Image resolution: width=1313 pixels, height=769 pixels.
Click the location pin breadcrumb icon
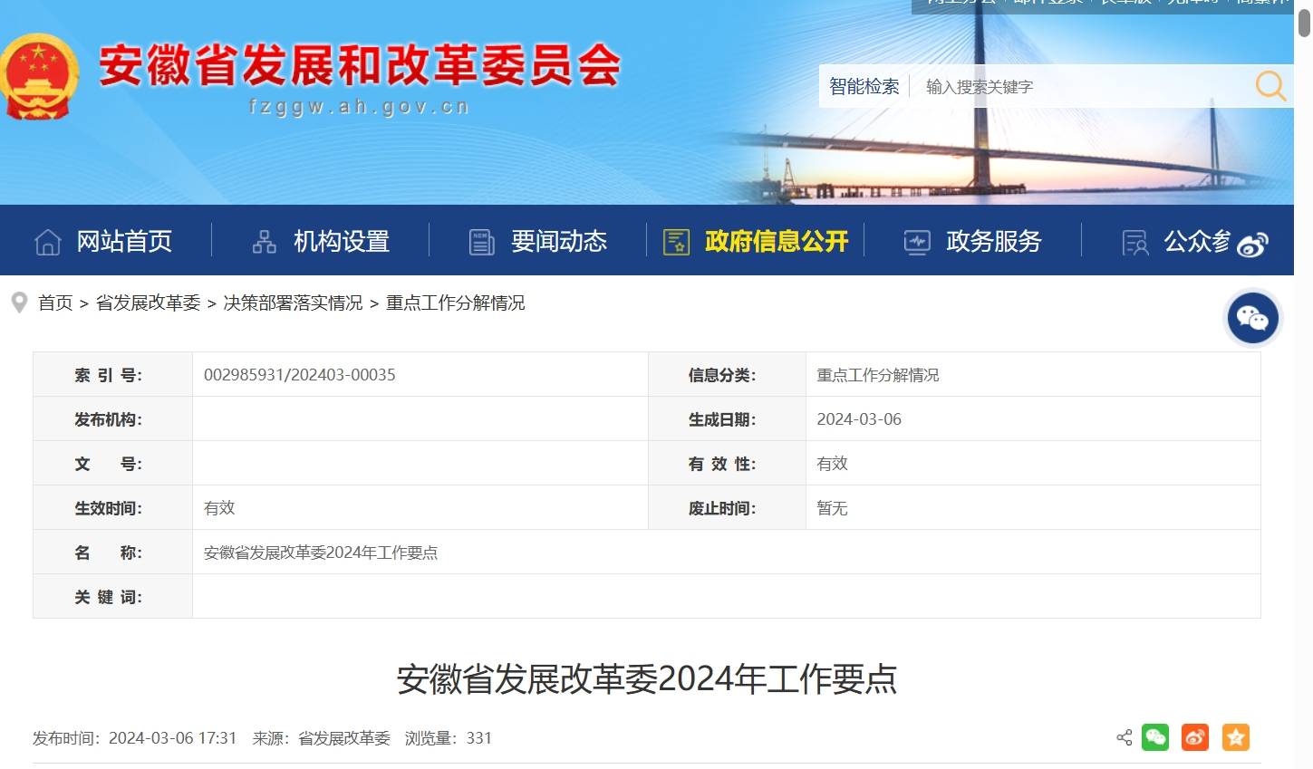[19, 303]
